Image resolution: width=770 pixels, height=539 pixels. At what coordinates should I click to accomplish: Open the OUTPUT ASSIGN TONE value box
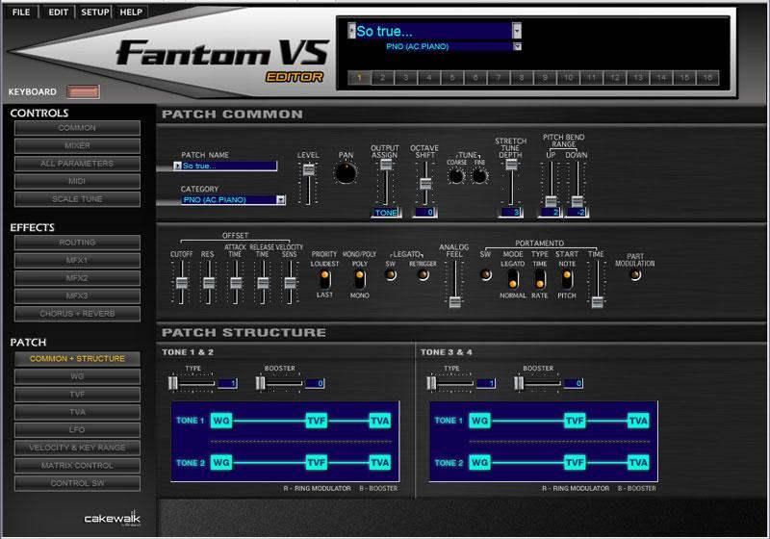click(x=386, y=213)
